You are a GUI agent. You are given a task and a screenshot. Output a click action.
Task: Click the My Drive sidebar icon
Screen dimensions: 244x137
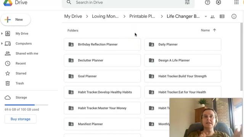[8, 33]
